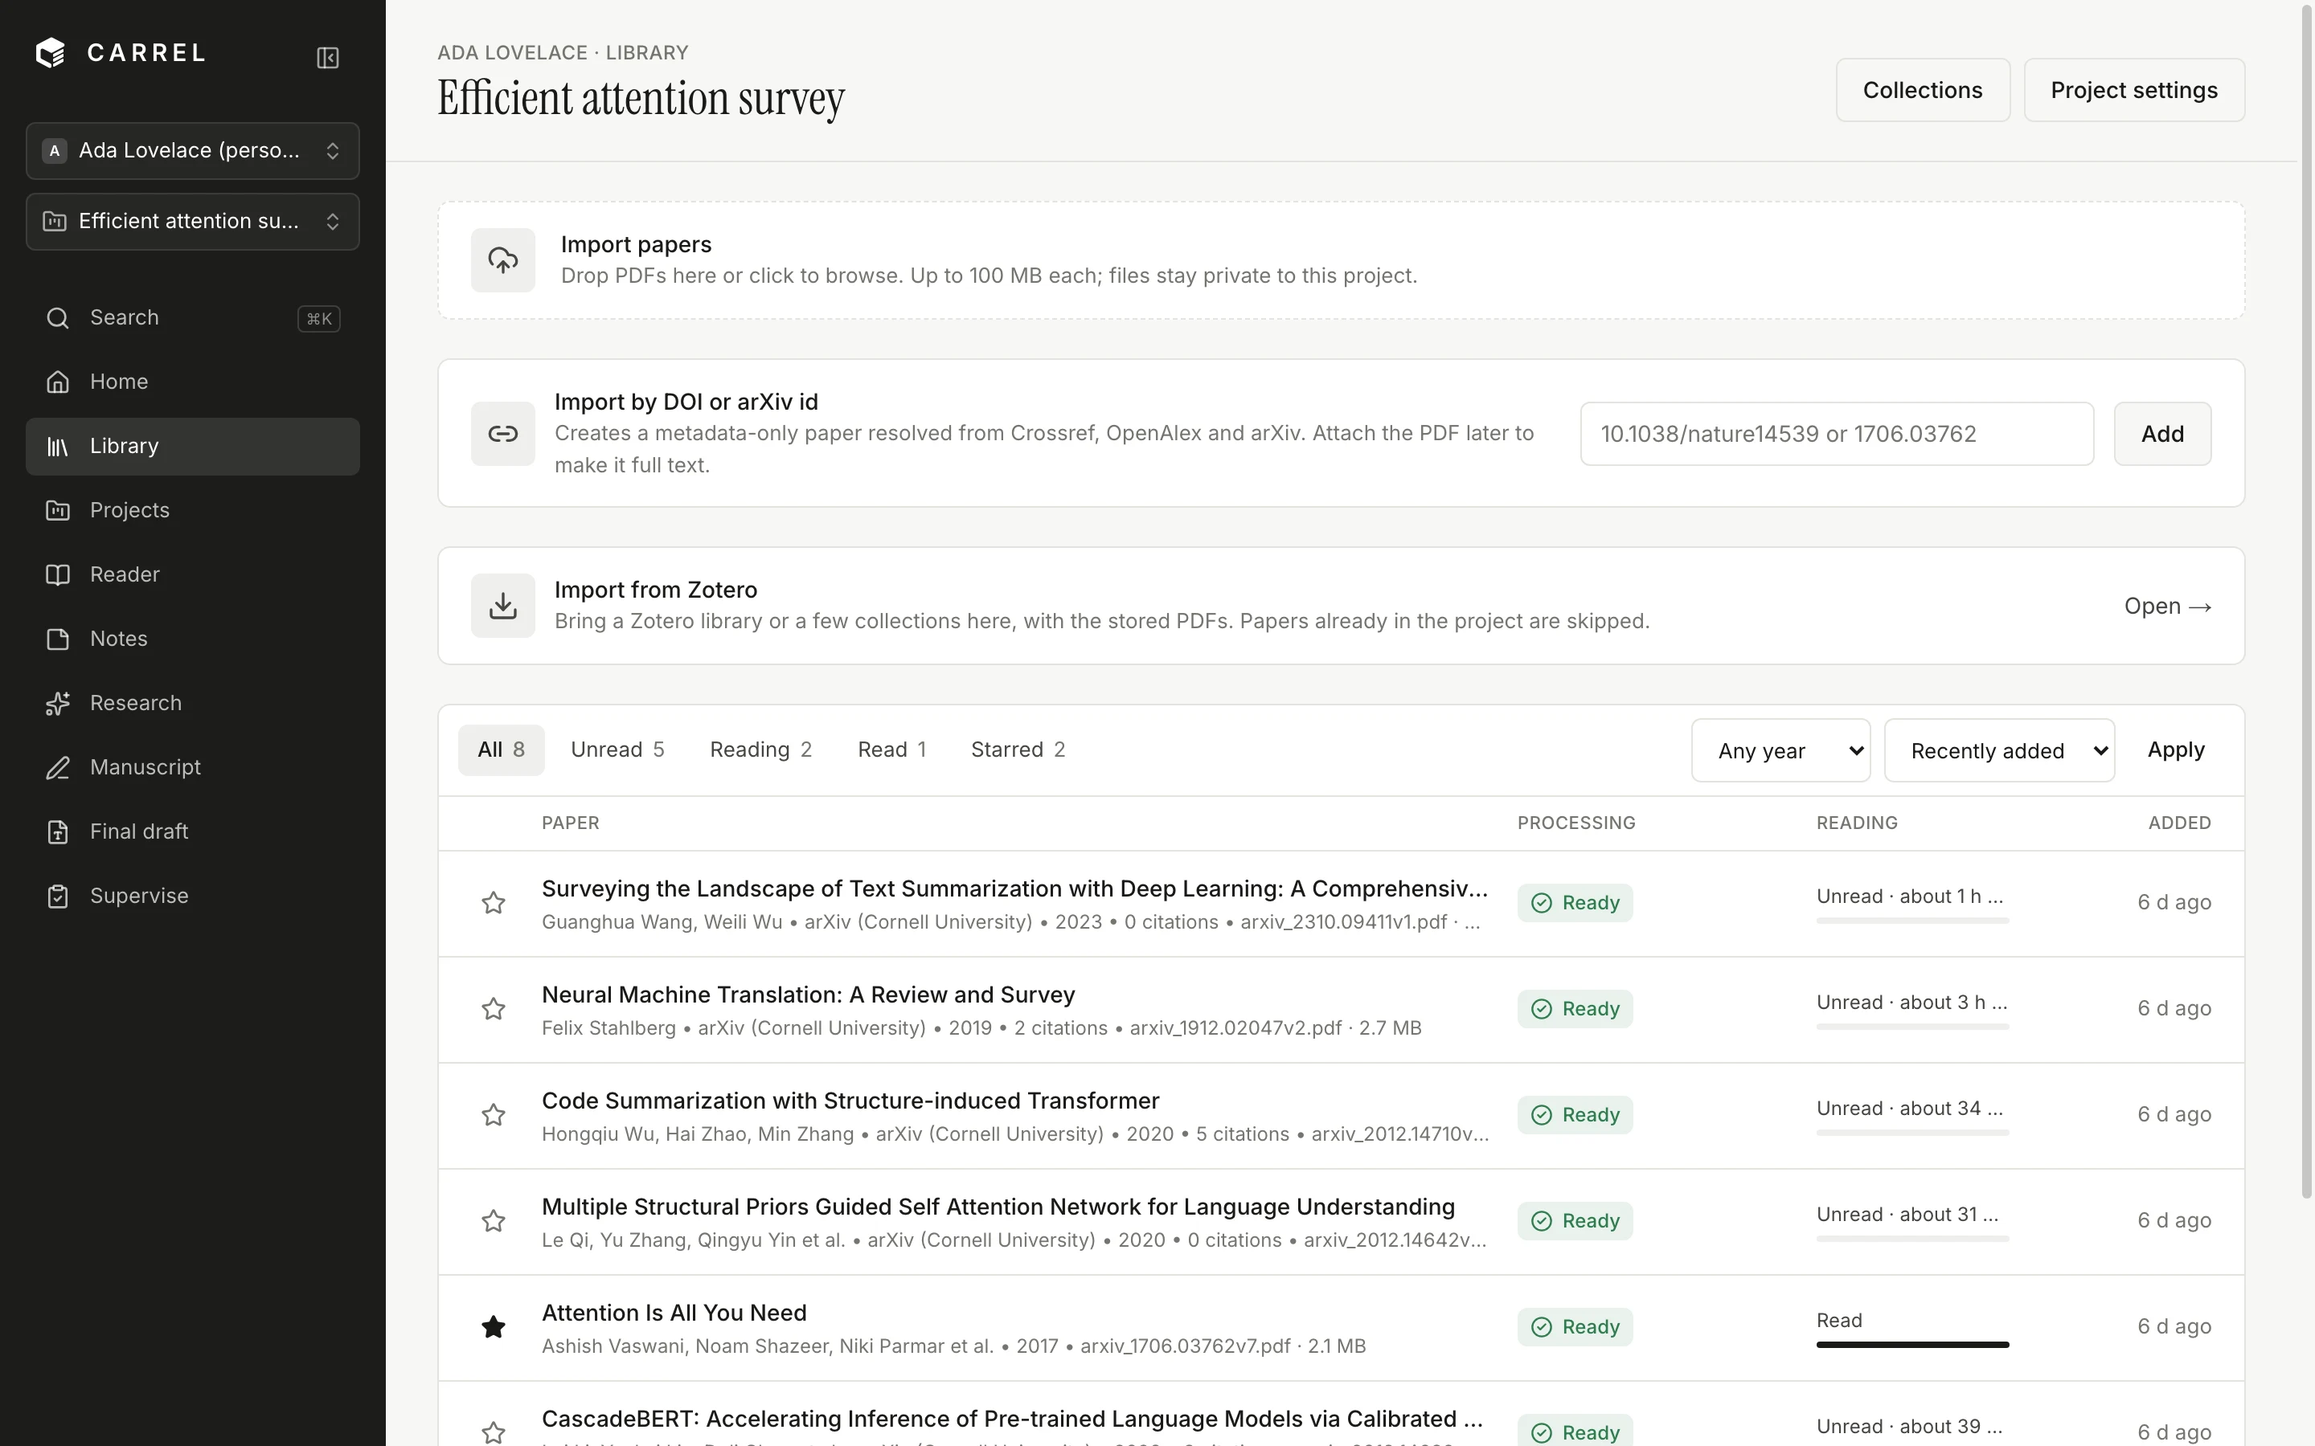Click the Notes page icon
The width and height of the screenshot is (2315, 1446).
point(57,639)
